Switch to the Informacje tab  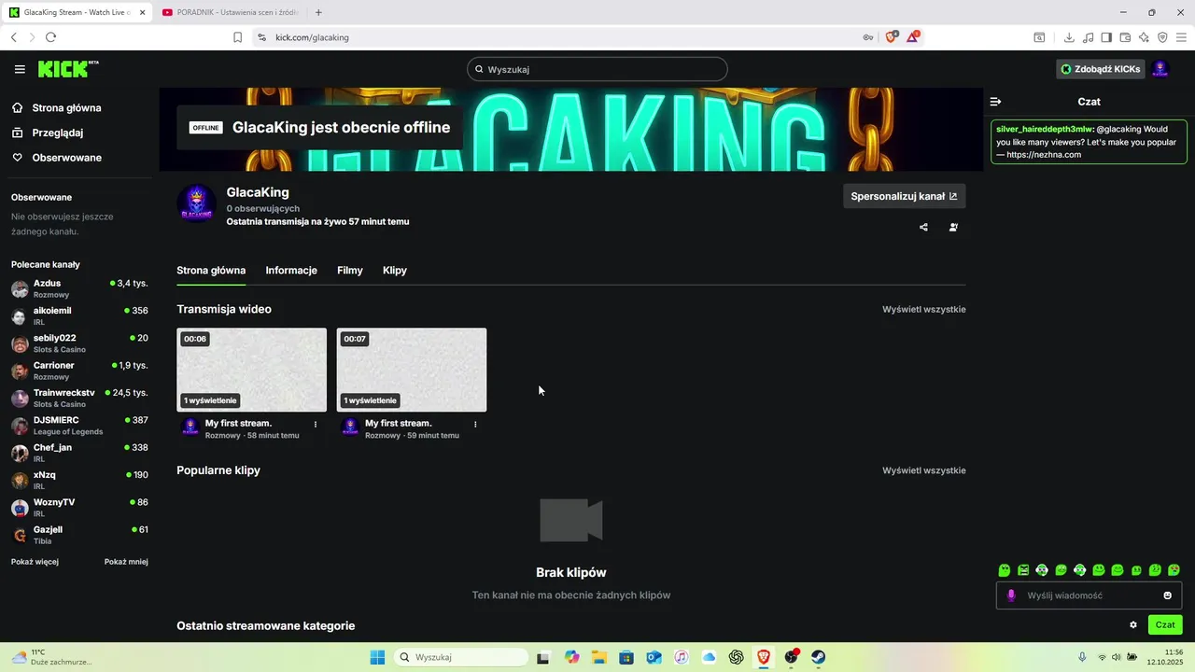coord(291,271)
